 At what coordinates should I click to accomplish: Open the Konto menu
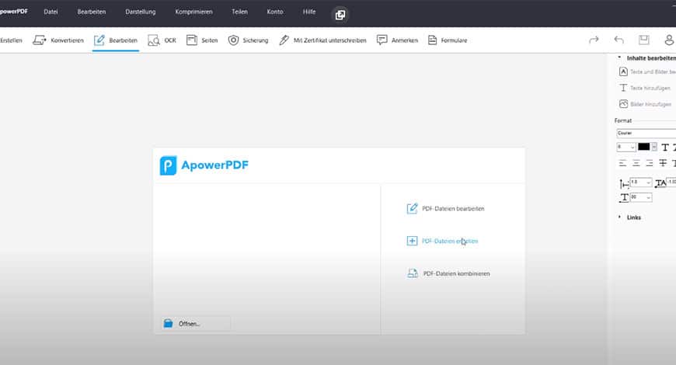pos(274,12)
